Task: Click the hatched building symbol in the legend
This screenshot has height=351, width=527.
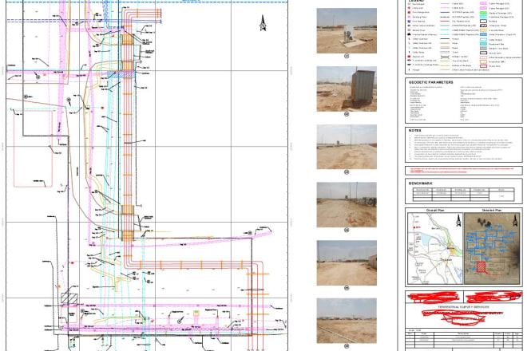Action: tap(483, 26)
